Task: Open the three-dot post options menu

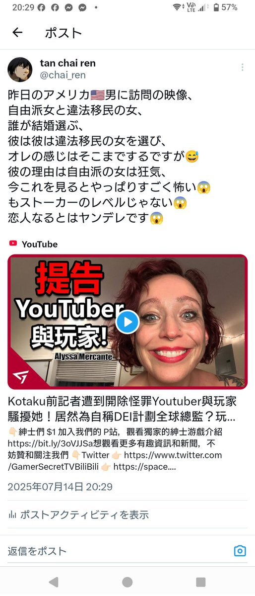Action: (x=242, y=67)
